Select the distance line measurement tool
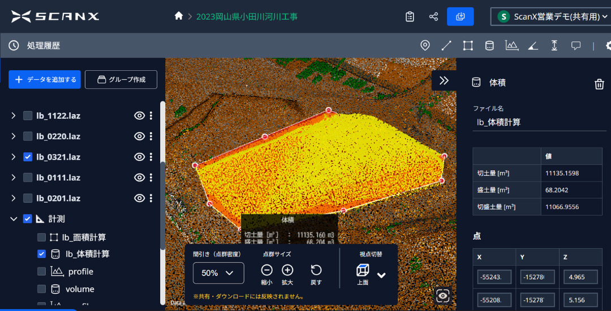This screenshot has height=311, width=611. click(x=446, y=45)
